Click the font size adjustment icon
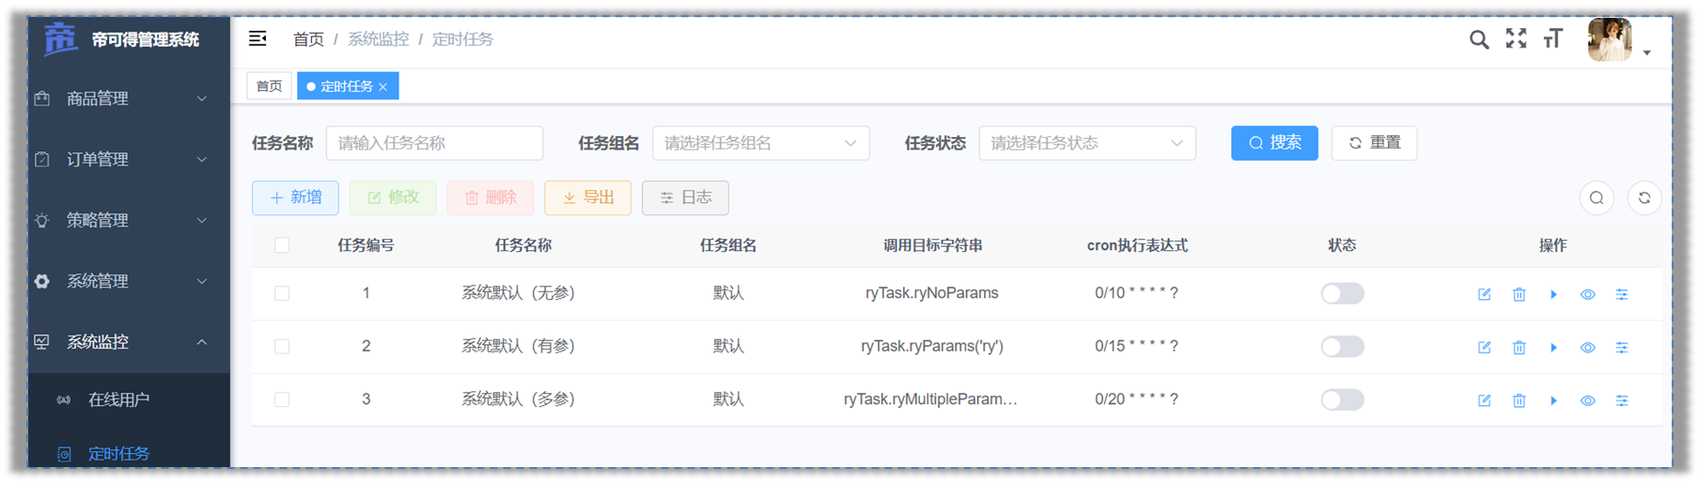 [1552, 39]
